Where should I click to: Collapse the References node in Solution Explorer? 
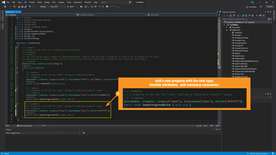227,30
